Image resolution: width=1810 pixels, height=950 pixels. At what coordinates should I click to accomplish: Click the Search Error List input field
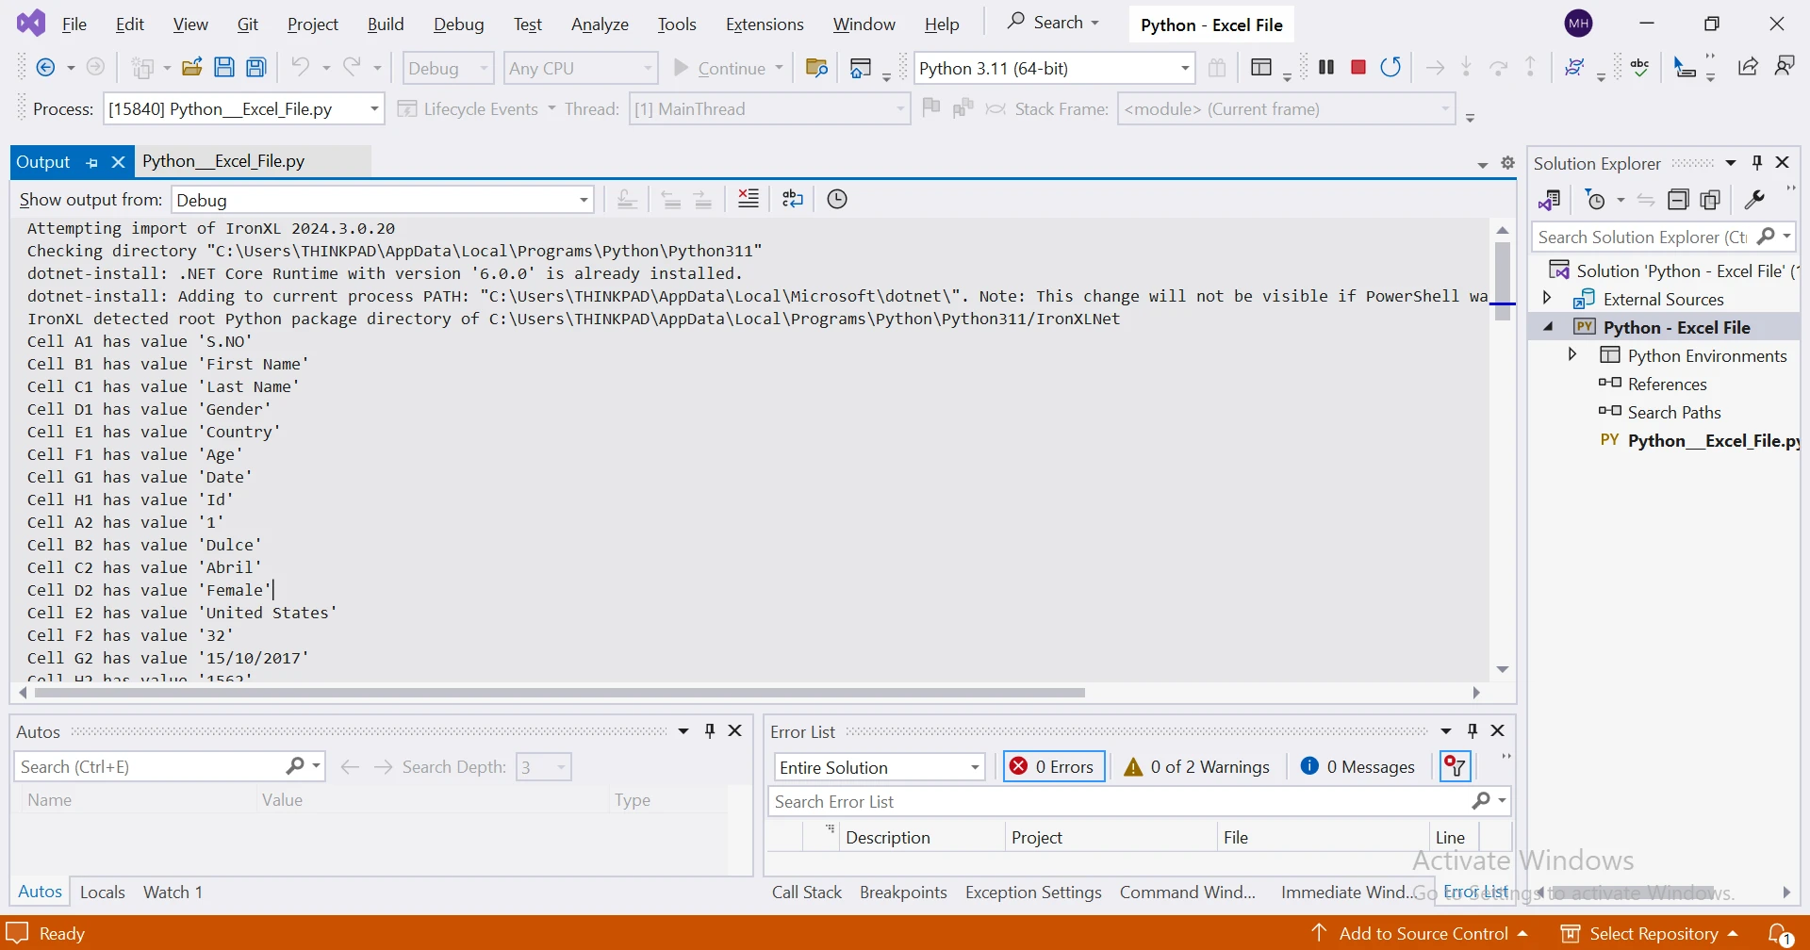(x=1117, y=802)
